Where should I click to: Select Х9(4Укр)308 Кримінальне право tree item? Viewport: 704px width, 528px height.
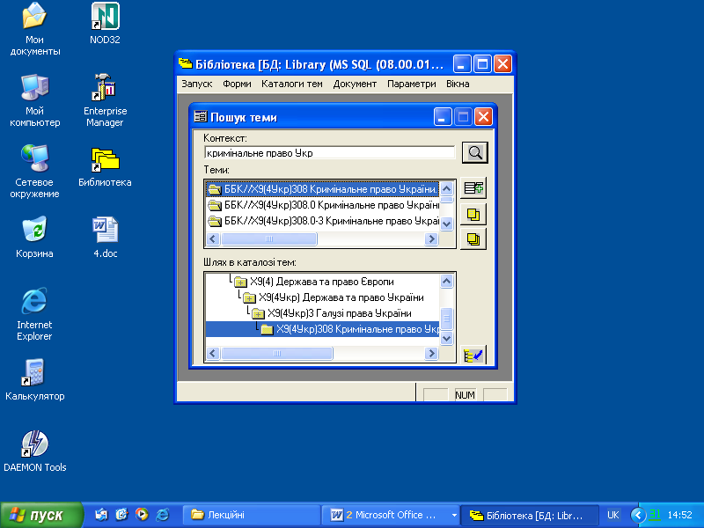[x=322, y=329]
